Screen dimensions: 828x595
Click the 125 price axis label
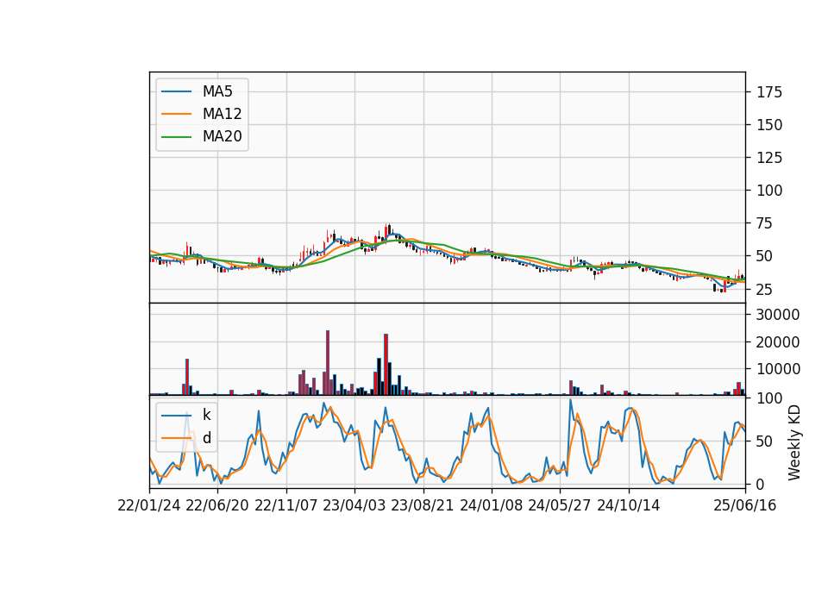pos(769,158)
